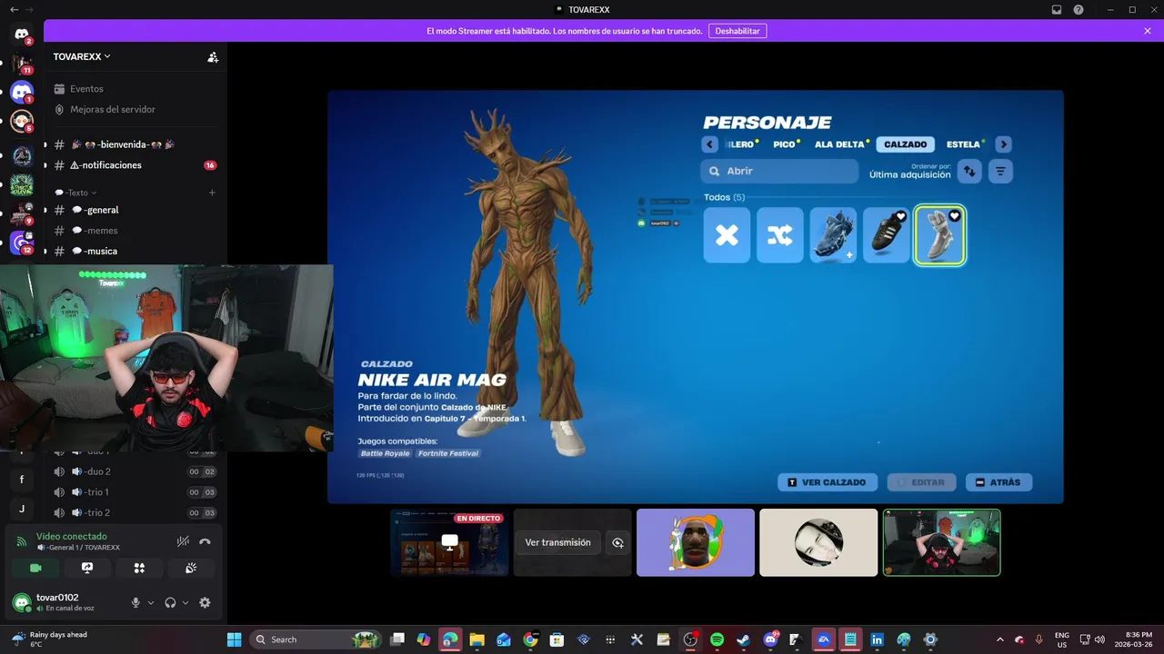Collapse the Texto channel category
The height and width of the screenshot is (654, 1164).
click(x=75, y=193)
